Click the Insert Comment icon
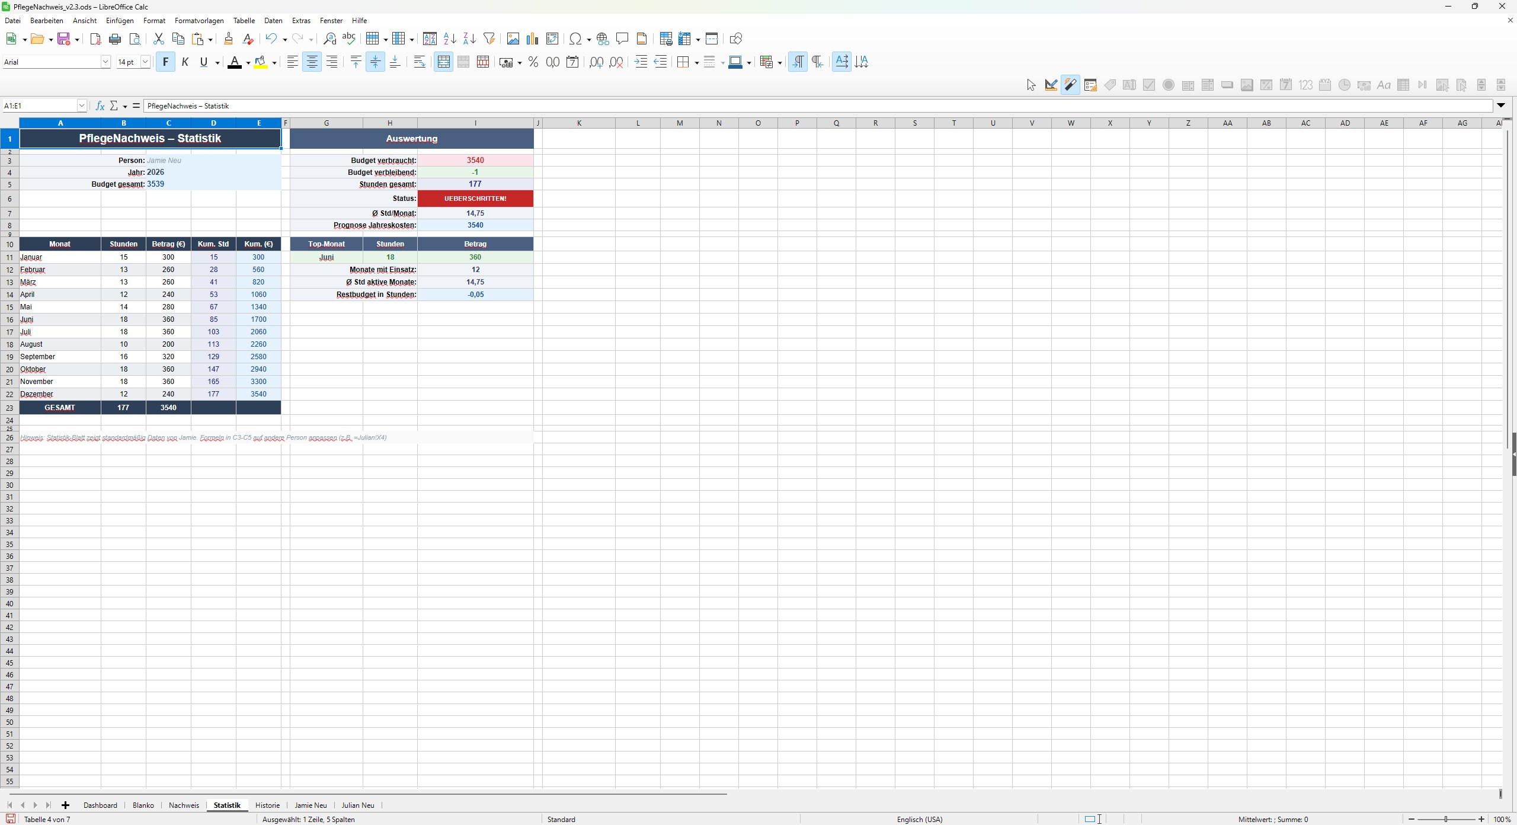This screenshot has height=825, width=1517. click(x=622, y=39)
